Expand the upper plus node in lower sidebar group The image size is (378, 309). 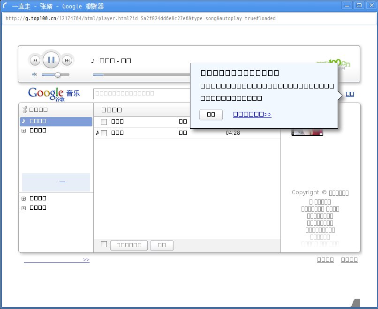[x=23, y=199]
